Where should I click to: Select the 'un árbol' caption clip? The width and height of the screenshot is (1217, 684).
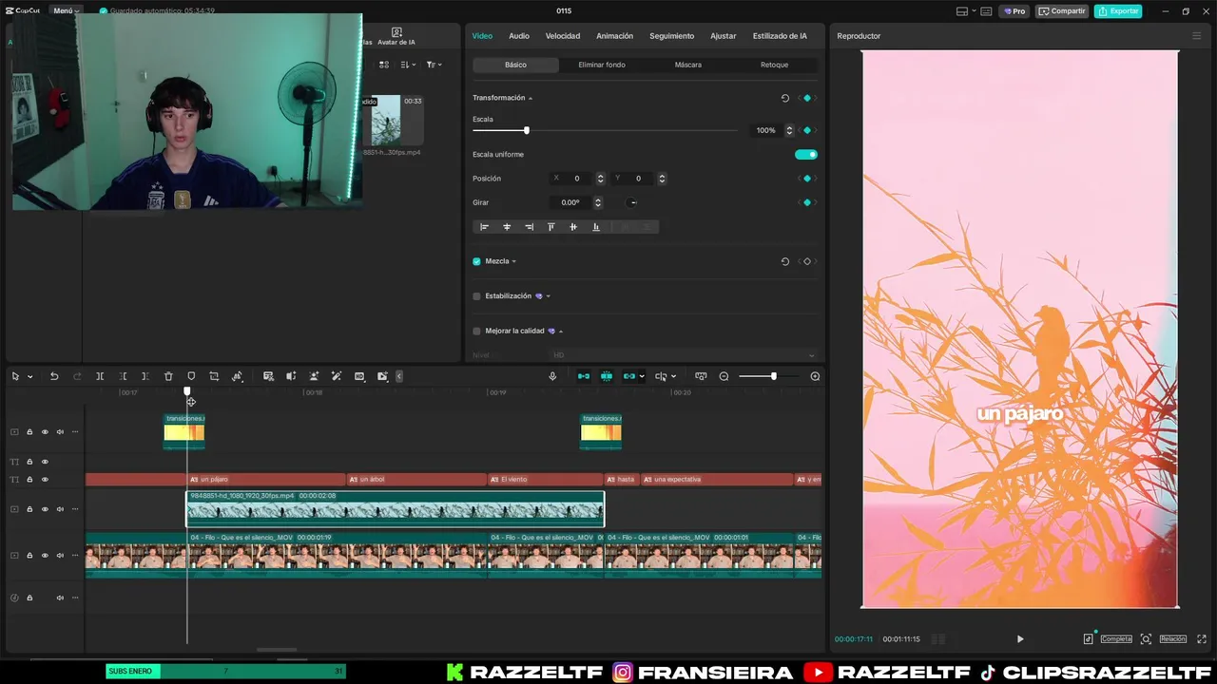pyautogui.click(x=416, y=480)
